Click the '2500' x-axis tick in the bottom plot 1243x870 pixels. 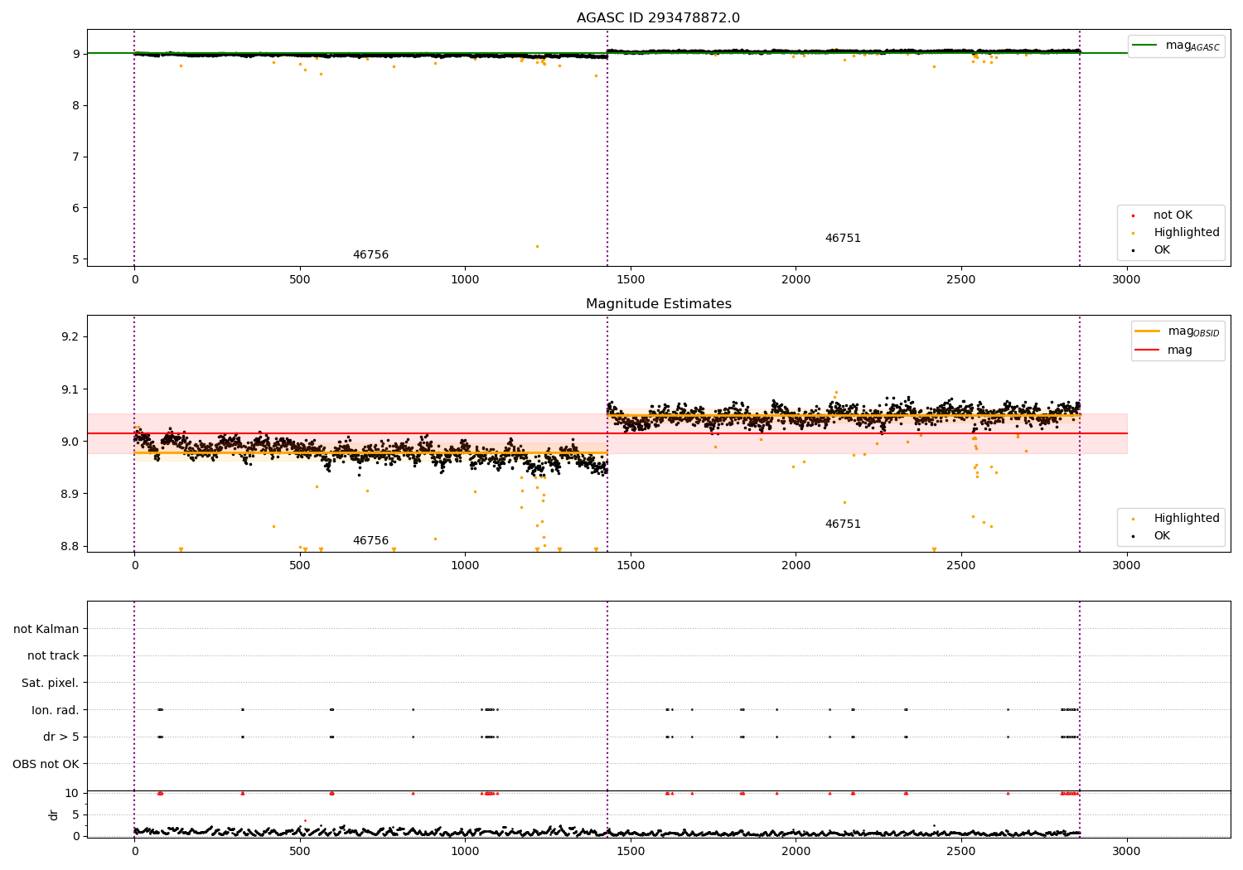[961, 851]
